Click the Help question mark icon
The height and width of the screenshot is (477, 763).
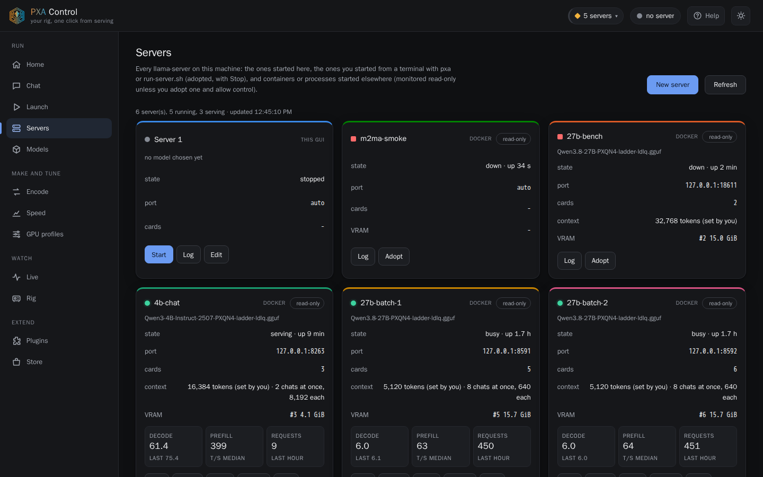coord(698,16)
